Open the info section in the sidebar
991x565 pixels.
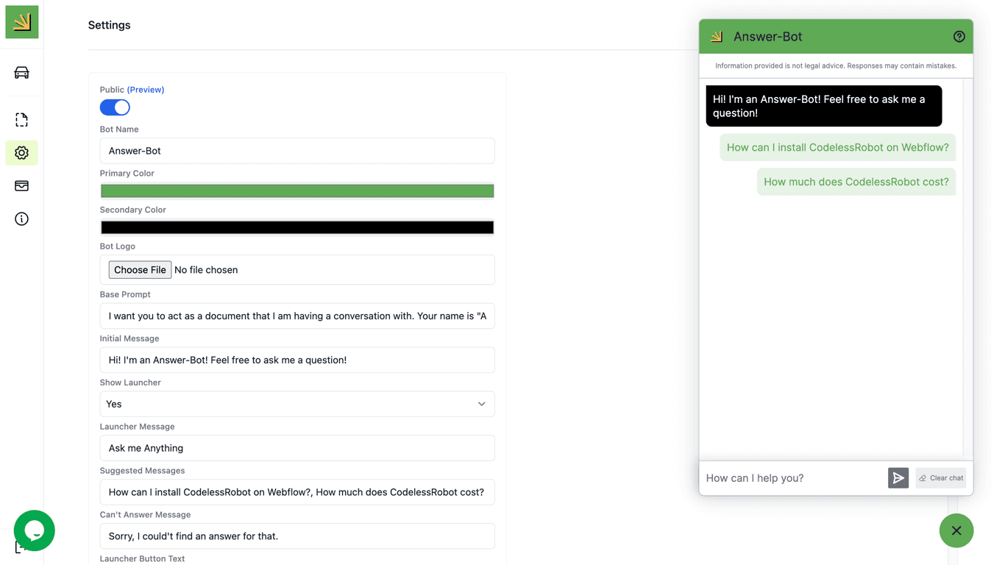click(21, 218)
